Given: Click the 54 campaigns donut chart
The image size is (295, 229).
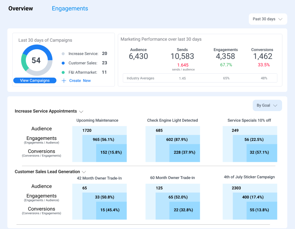Looking at the screenshot, I should click(37, 60).
